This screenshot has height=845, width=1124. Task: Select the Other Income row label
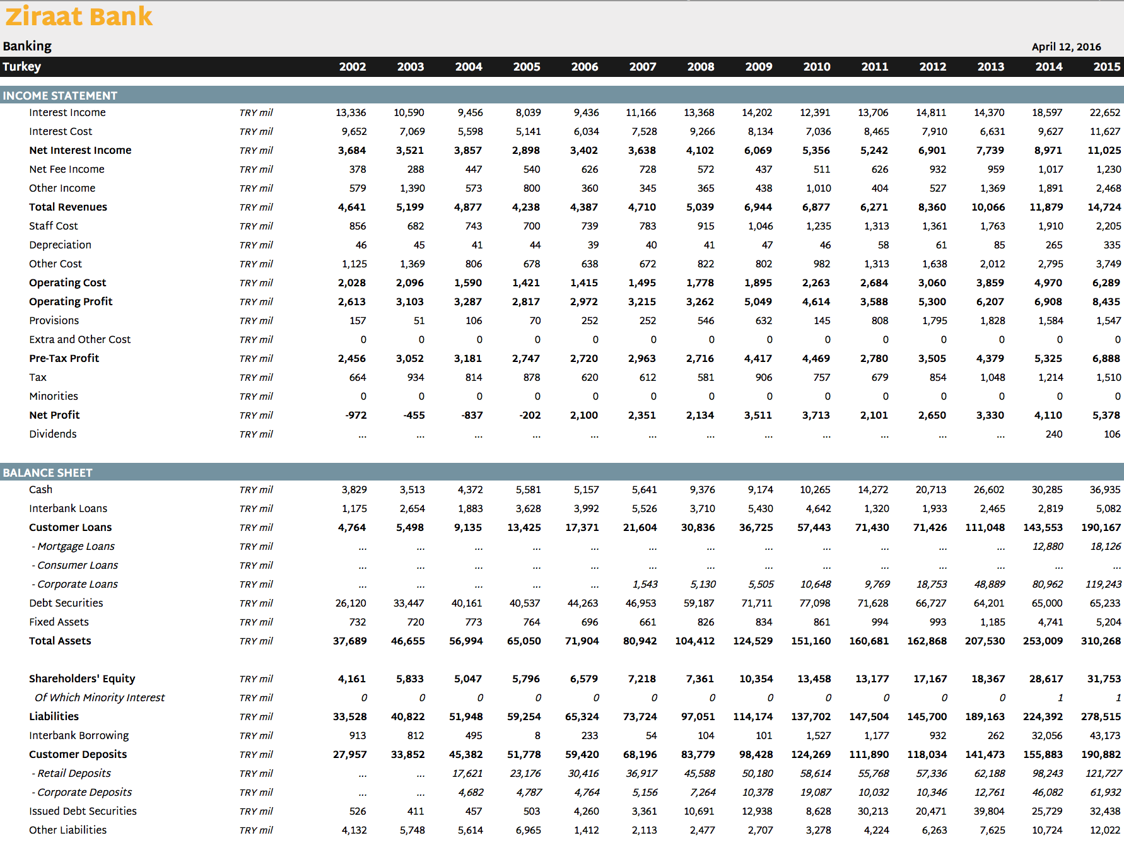click(62, 189)
